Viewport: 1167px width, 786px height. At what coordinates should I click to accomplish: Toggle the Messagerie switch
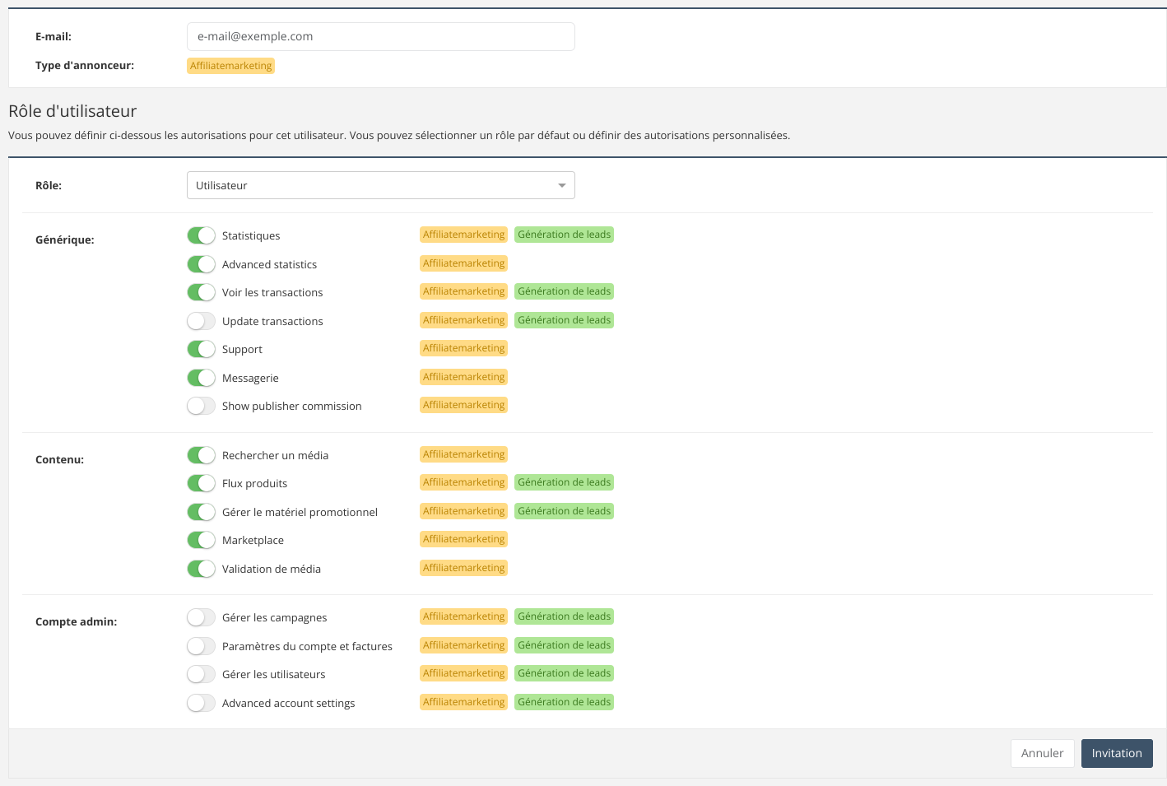[201, 378]
